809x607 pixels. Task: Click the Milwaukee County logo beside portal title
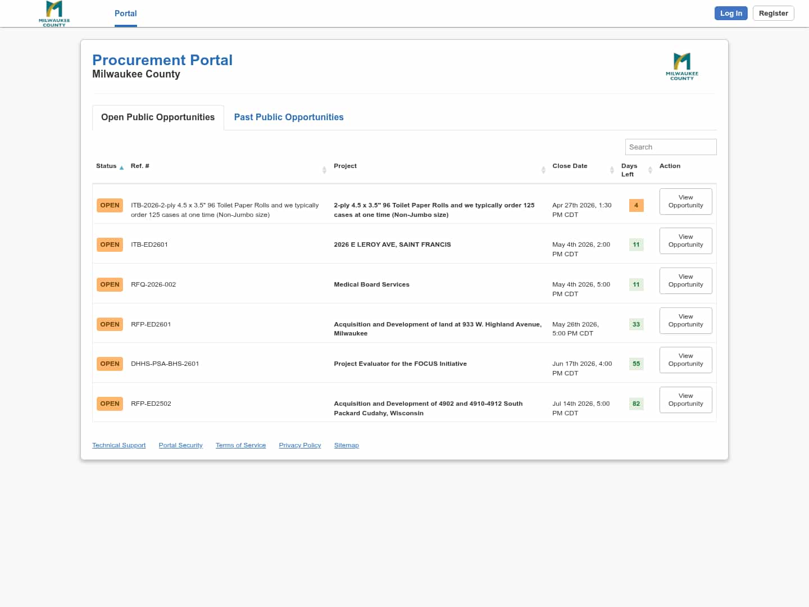click(681, 66)
